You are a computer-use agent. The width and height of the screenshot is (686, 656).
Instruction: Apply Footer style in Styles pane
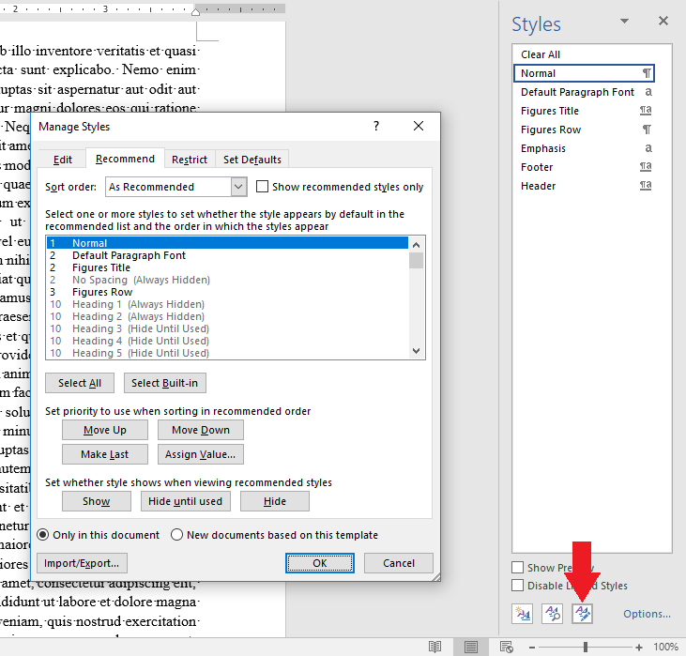coord(584,167)
